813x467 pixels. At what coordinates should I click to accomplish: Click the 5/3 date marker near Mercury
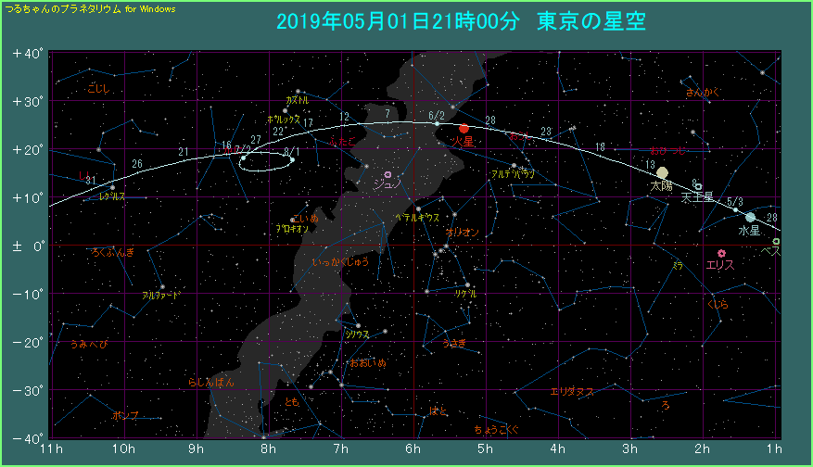tap(735, 201)
